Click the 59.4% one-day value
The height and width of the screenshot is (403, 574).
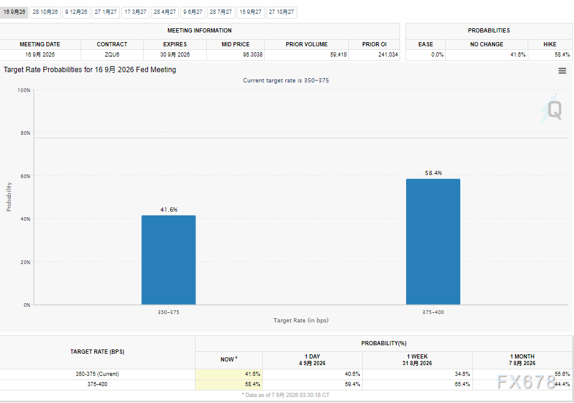coord(352,384)
